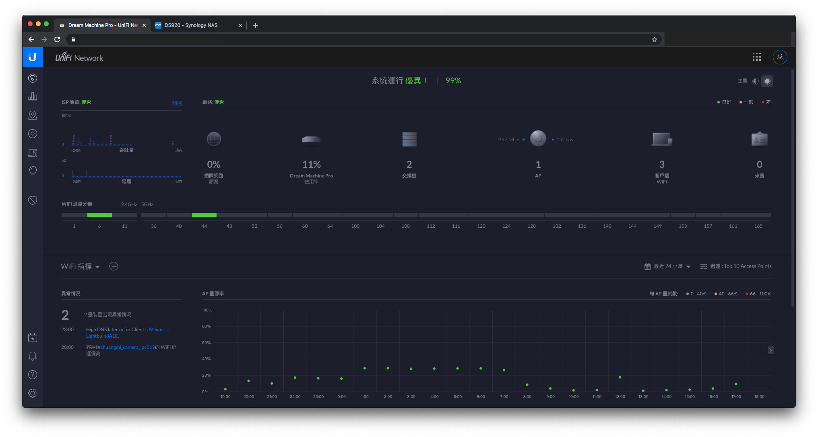This screenshot has height=437, width=818.
Task: Advance the AP retry chart with right chevron
Action: [x=770, y=350]
